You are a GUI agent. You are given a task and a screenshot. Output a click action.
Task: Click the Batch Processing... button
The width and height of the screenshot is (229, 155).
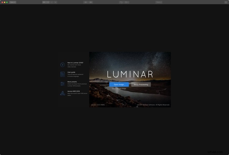click(x=141, y=85)
